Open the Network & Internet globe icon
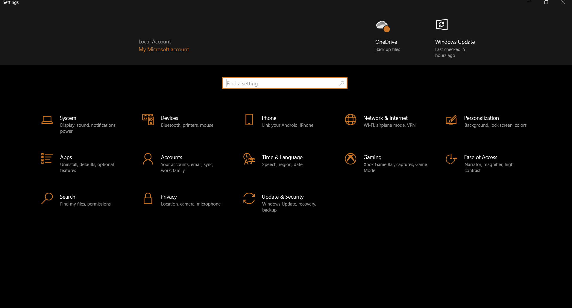The image size is (572, 308). (x=351, y=120)
